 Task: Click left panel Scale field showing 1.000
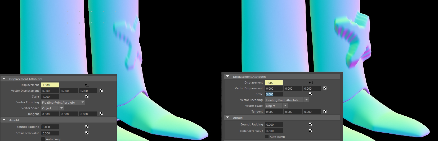point(50,96)
